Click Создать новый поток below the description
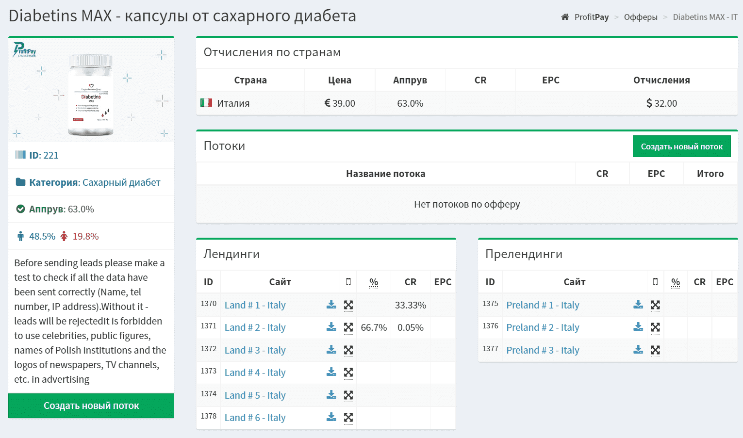The height and width of the screenshot is (438, 743). (91, 406)
